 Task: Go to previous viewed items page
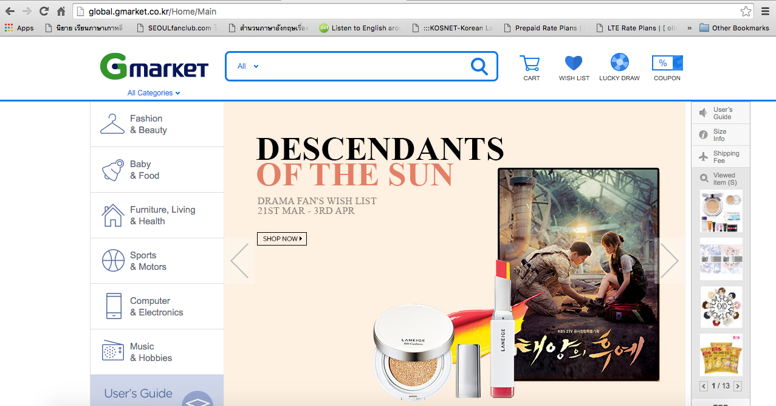pyautogui.click(x=704, y=386)
